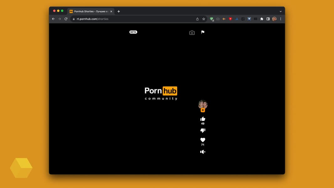Screen dimensions: 334x188
Task: Open the orange fish extension icon
Action: (x=224, y=19)
